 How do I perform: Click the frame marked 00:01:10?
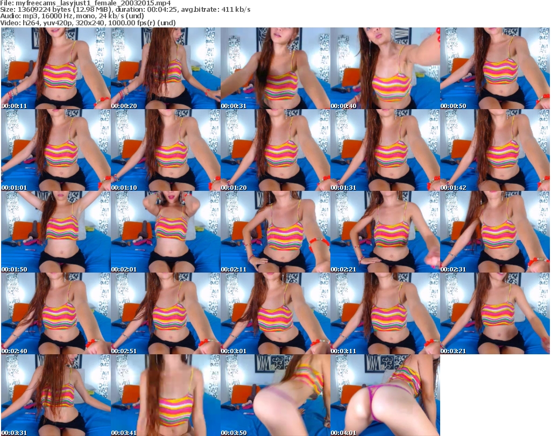click(x=166, y=150)
